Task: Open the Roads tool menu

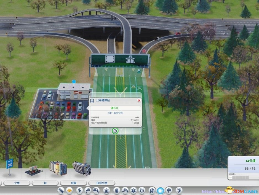Action: [x=61, y=191]
